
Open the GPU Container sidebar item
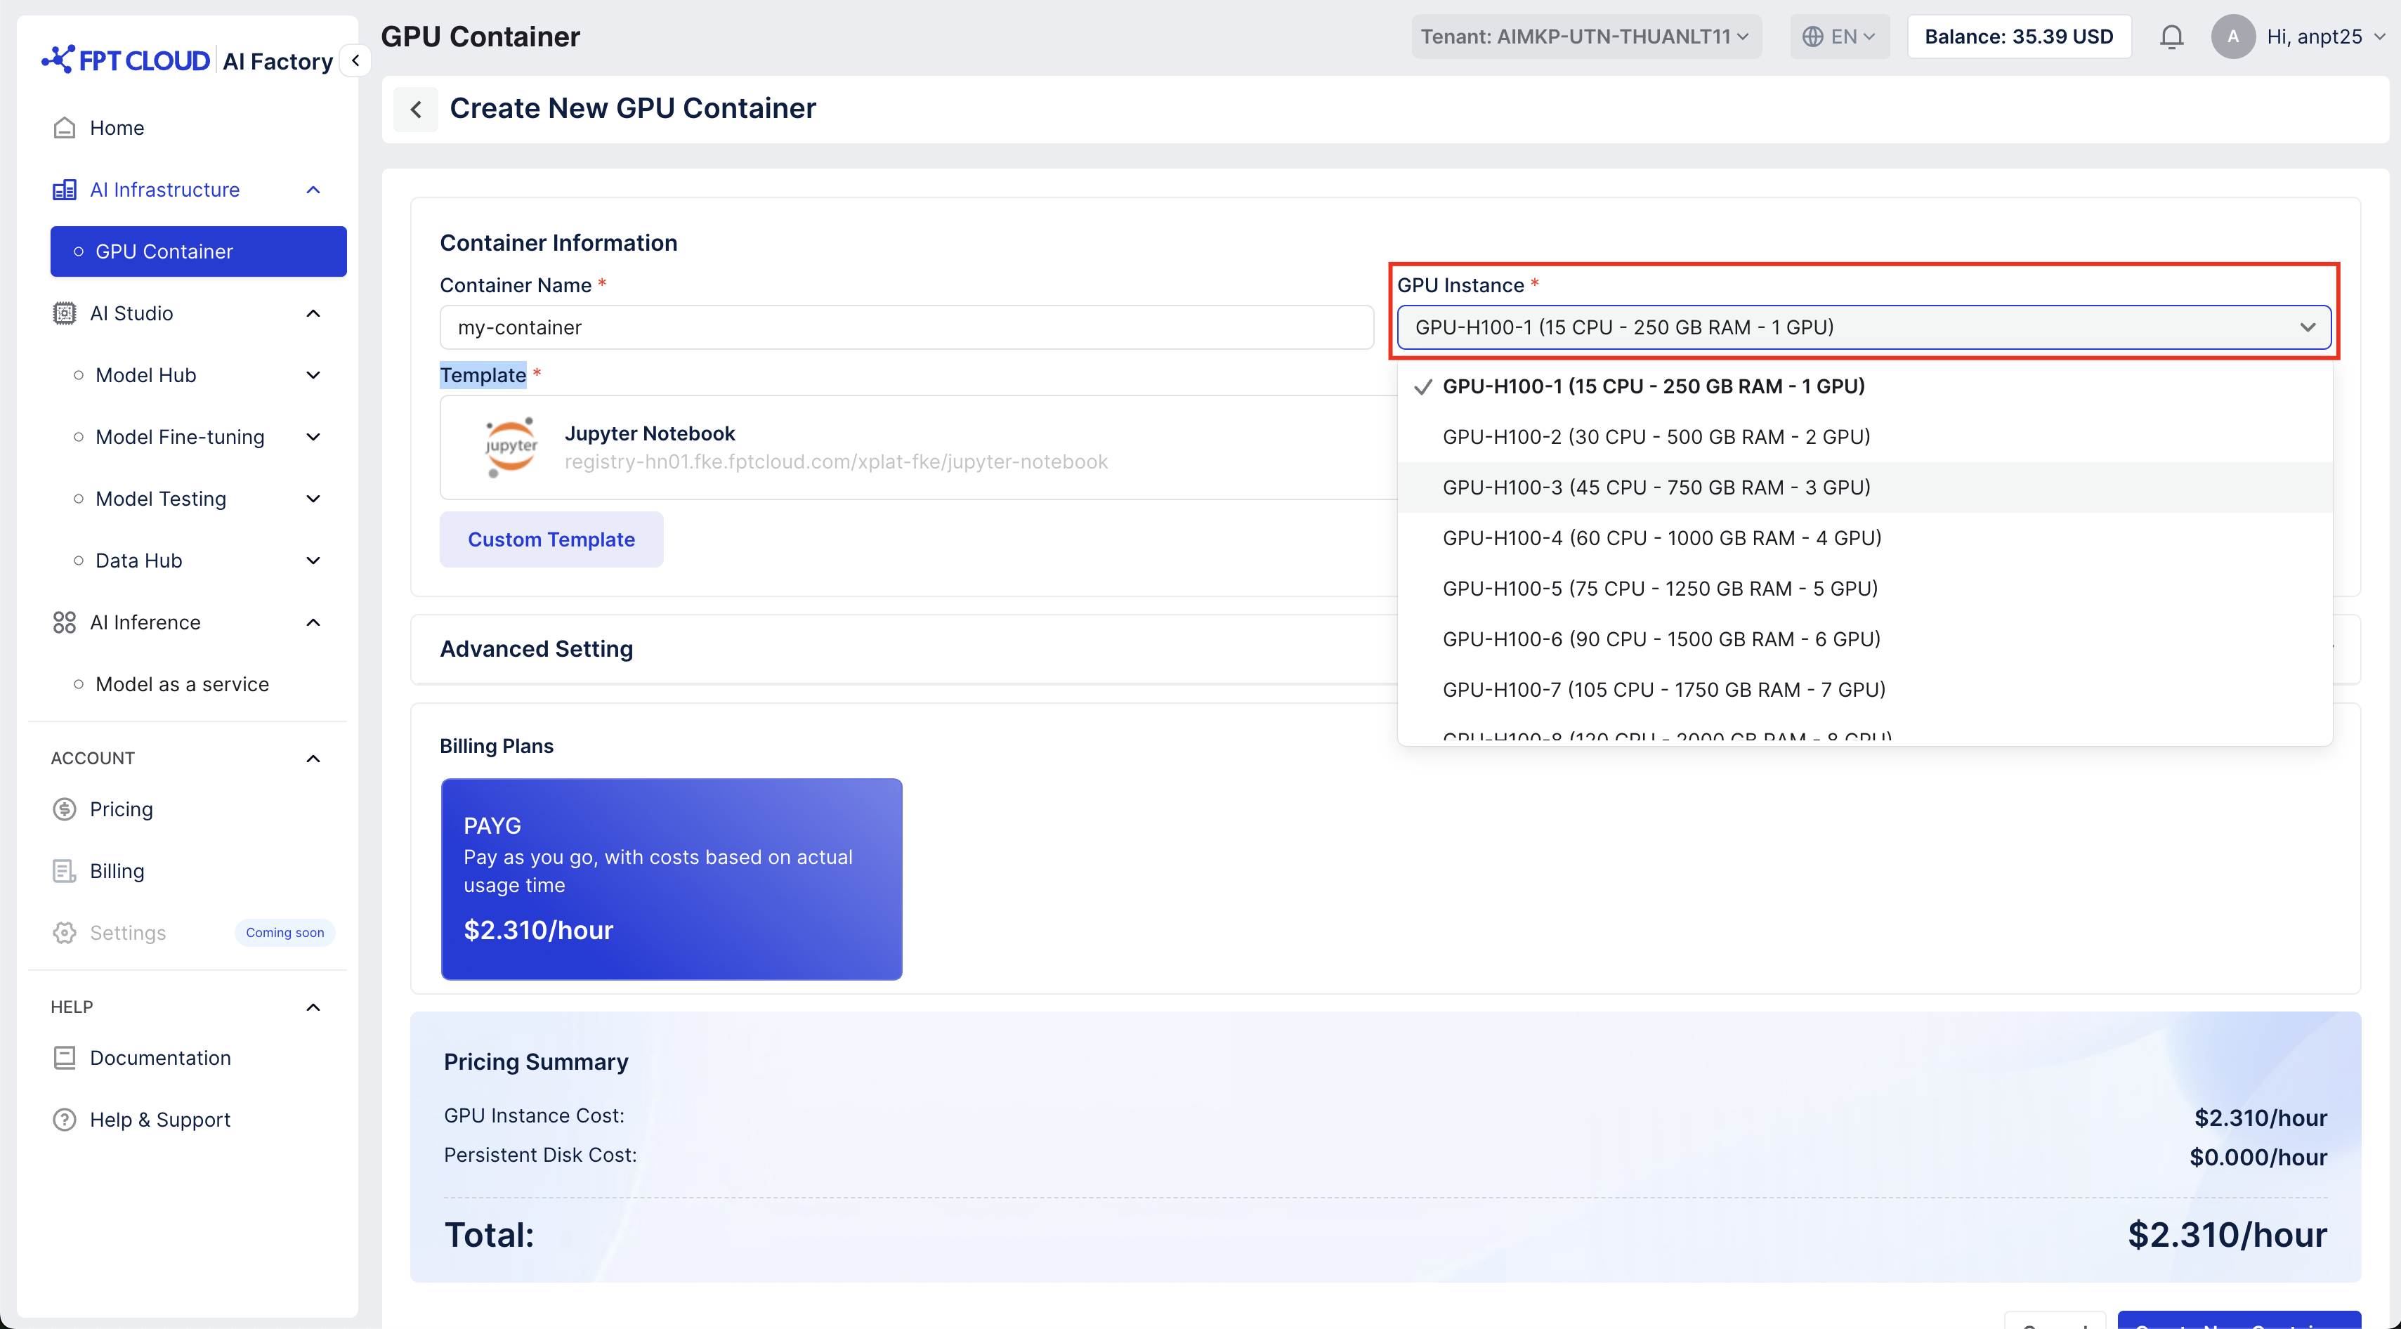[x=199, y=251]
